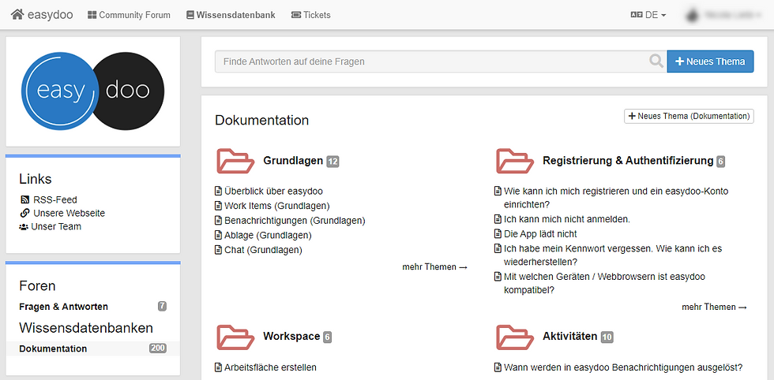Open the DE language dropdown
This screenshot has width=774, height=380.
(x=648, y=15)
